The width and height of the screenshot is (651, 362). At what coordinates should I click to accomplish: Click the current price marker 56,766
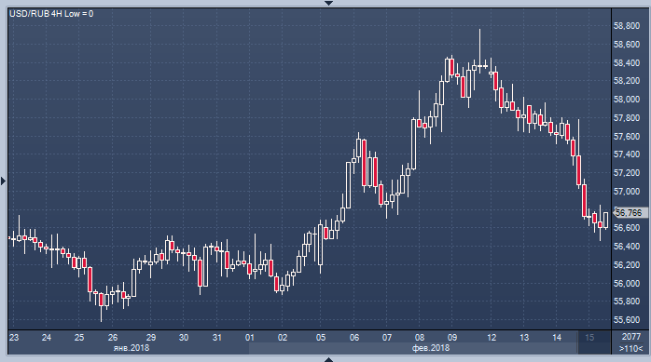[630, 213]
